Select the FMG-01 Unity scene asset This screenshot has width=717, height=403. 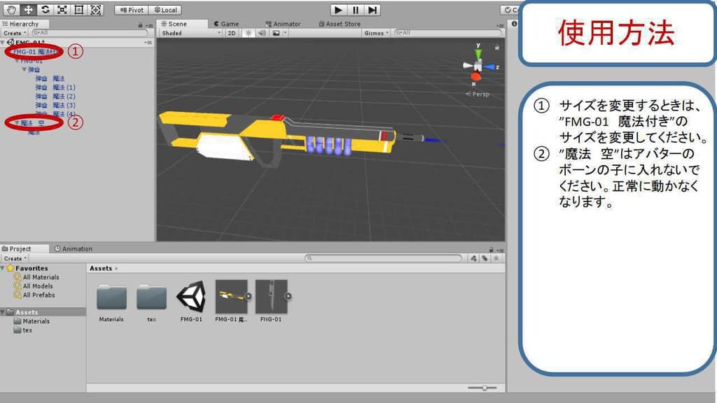[x=191, y=297]
